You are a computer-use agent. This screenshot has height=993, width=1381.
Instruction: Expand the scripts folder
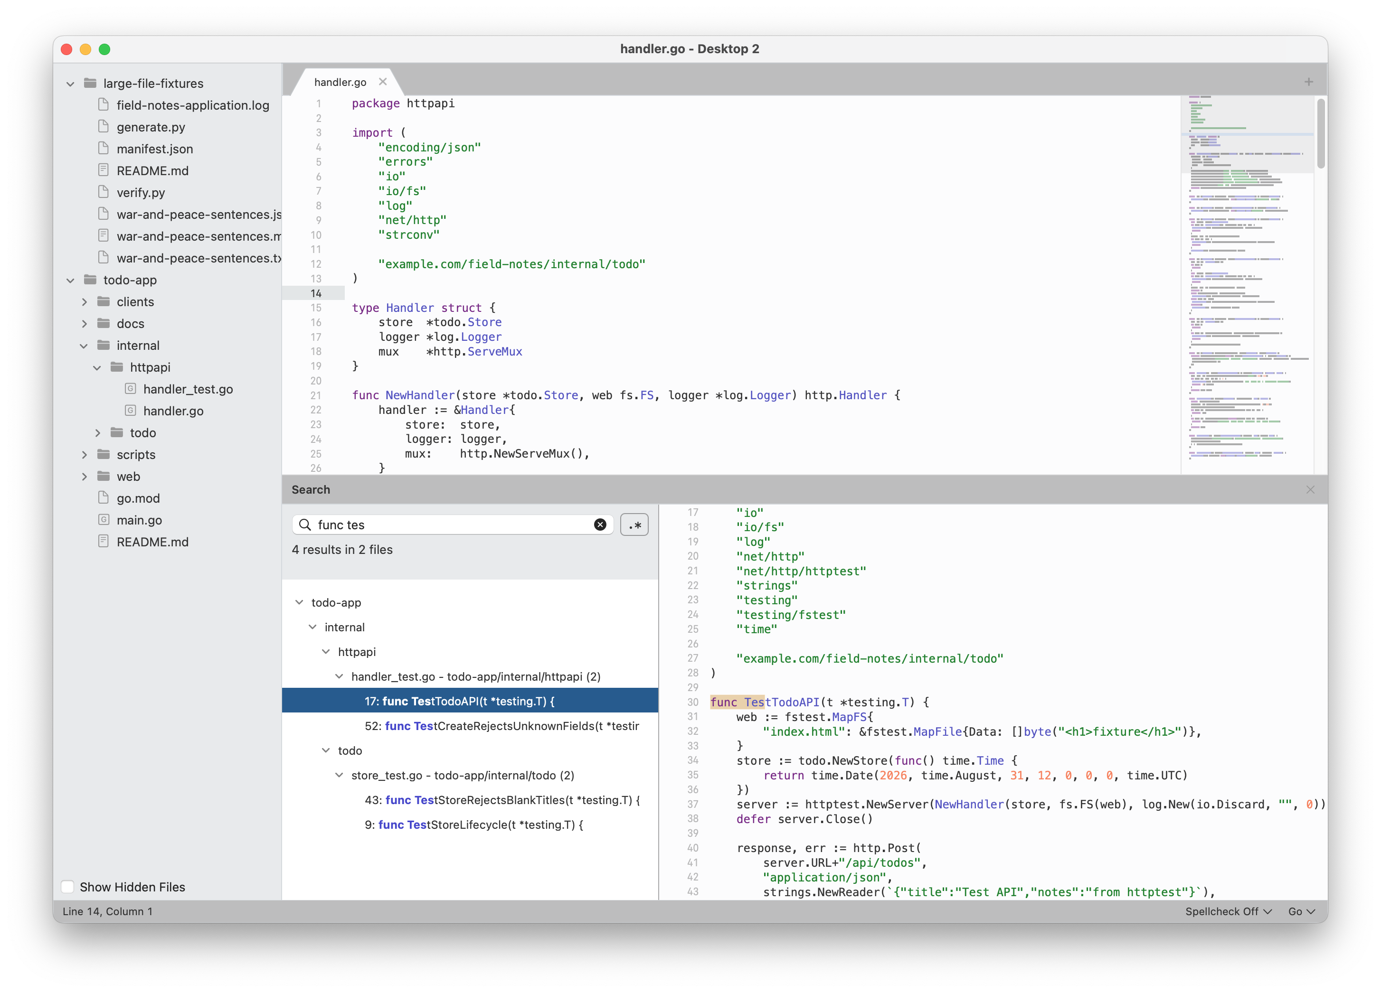pyautogui.click(x=84, y=455)
